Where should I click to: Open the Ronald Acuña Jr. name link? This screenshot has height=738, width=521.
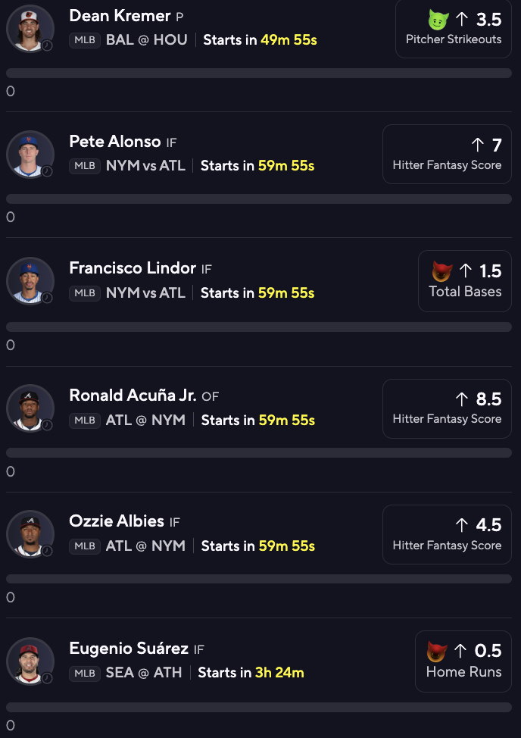133,395
